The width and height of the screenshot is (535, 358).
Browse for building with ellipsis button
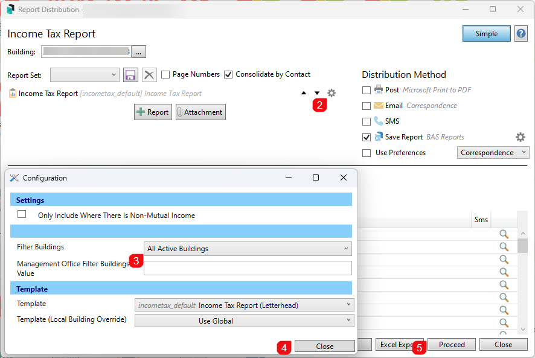click(138, 52)
